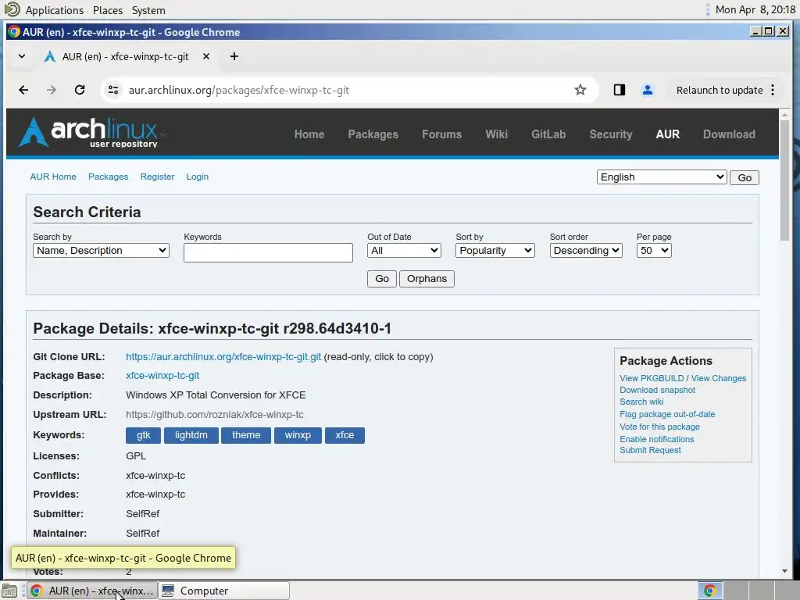Click Submit Request link
The image size is (800, 600).
pyautogui.click(x=650, y=451)
